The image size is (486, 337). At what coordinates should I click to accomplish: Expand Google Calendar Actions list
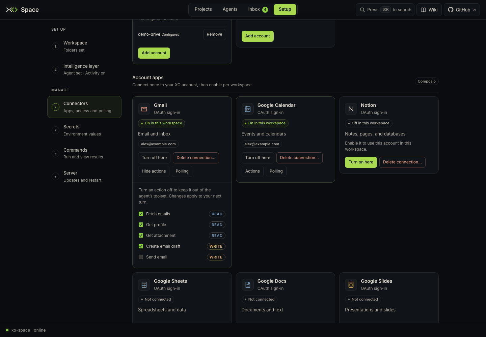(x=252, y=171)
